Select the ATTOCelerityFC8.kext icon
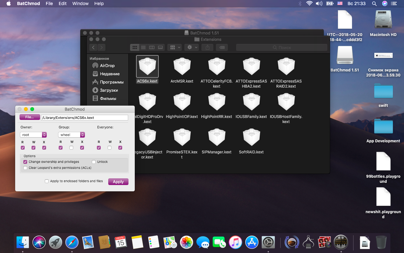The width and height of the screenshot is (404, 253). coord(217,66)
